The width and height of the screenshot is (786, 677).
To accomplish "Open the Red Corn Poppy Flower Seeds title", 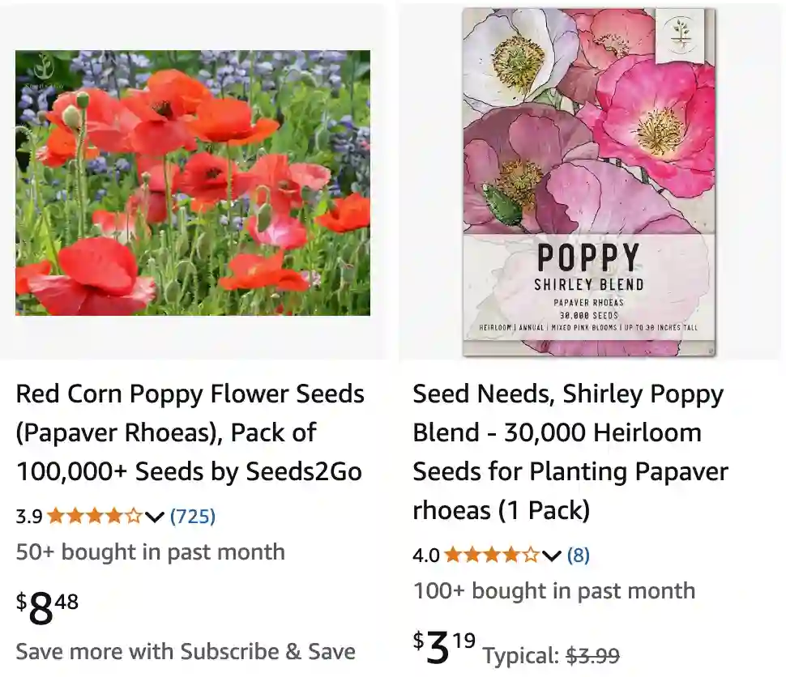I will 191,432.
